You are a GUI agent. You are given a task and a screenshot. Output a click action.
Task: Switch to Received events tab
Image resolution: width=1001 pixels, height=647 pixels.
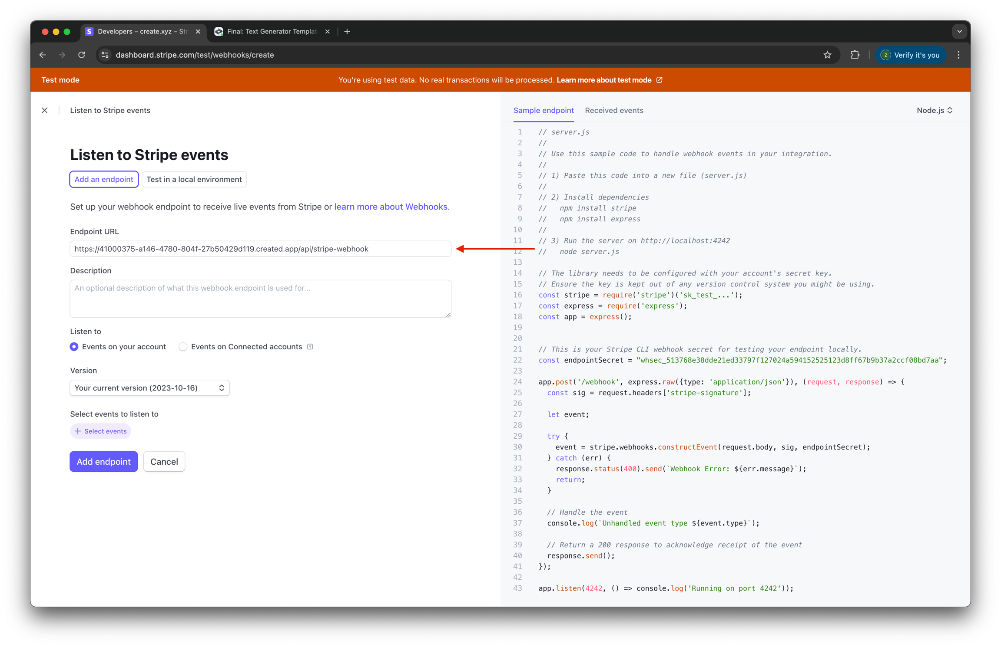tap(614, 110)
